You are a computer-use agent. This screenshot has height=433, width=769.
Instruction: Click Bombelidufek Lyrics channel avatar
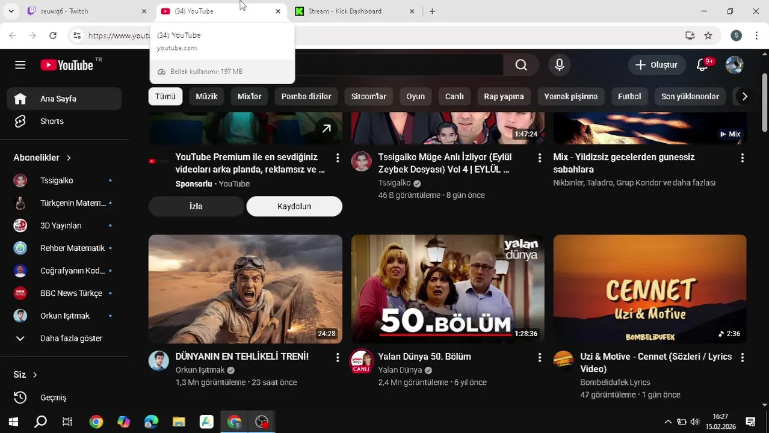point(563,361)
